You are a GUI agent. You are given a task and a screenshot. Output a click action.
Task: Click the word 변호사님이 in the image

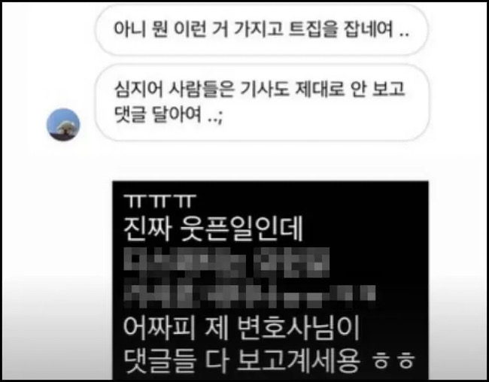299,328
